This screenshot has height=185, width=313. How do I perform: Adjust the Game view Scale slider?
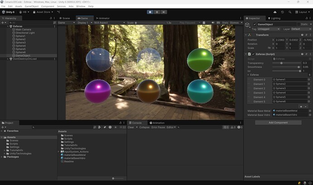[x=150, y=23]
